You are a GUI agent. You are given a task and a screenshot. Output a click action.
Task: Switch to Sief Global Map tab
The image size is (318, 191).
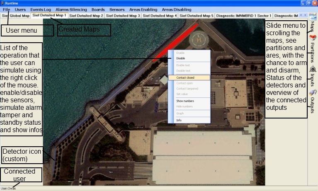16,16
